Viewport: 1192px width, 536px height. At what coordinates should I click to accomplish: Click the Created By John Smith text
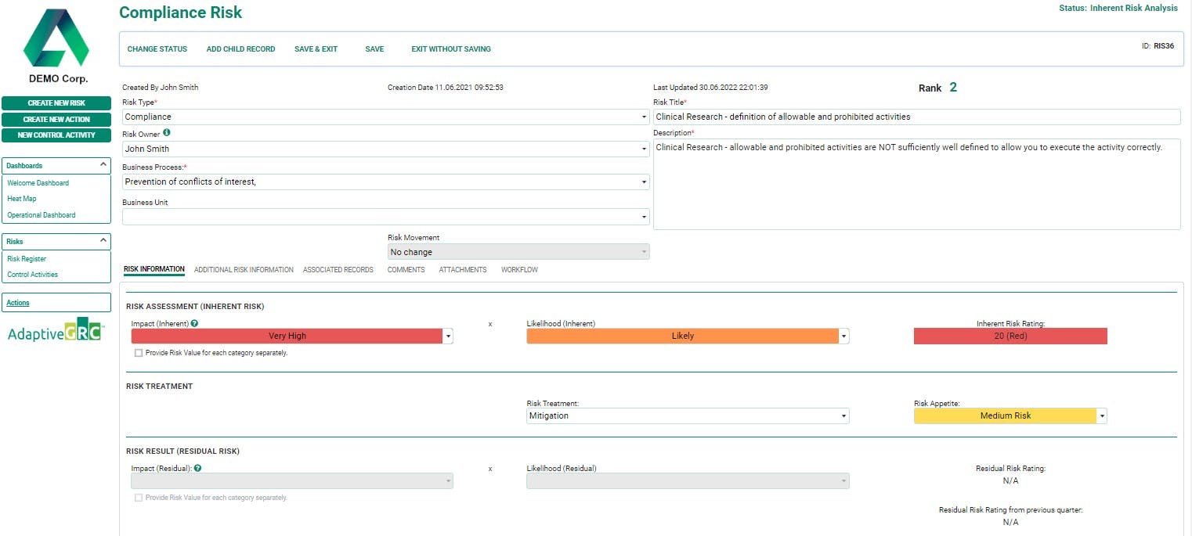161,88
